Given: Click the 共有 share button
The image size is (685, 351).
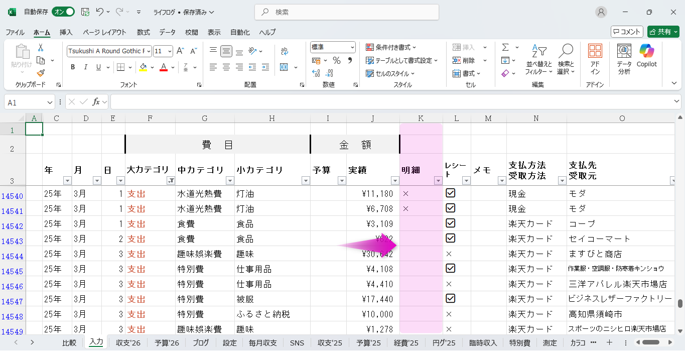Looking at the screenshot, I should (x=663, y=32).
